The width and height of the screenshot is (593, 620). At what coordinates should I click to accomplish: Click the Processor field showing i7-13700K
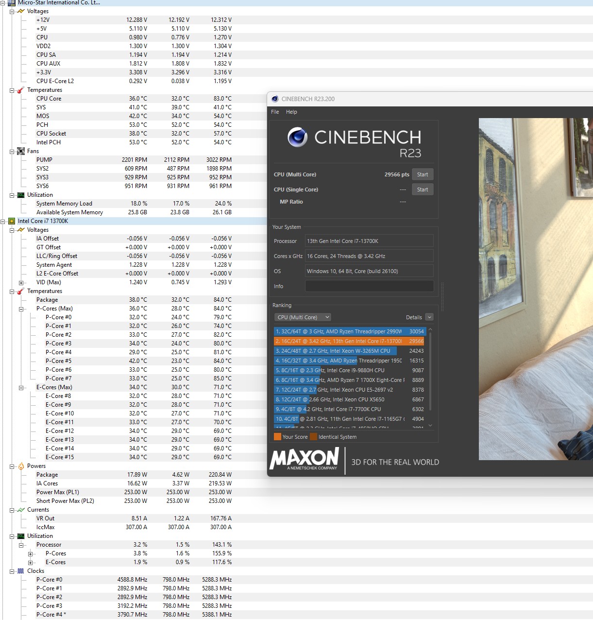369,241
